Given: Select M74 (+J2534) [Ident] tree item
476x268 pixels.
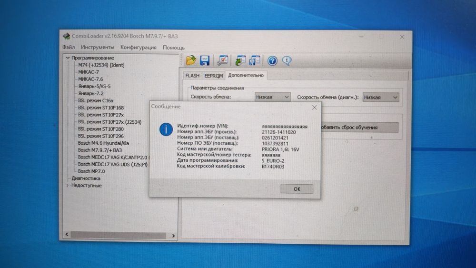Looking at the screenshot, I should click(x=101, y=65).
